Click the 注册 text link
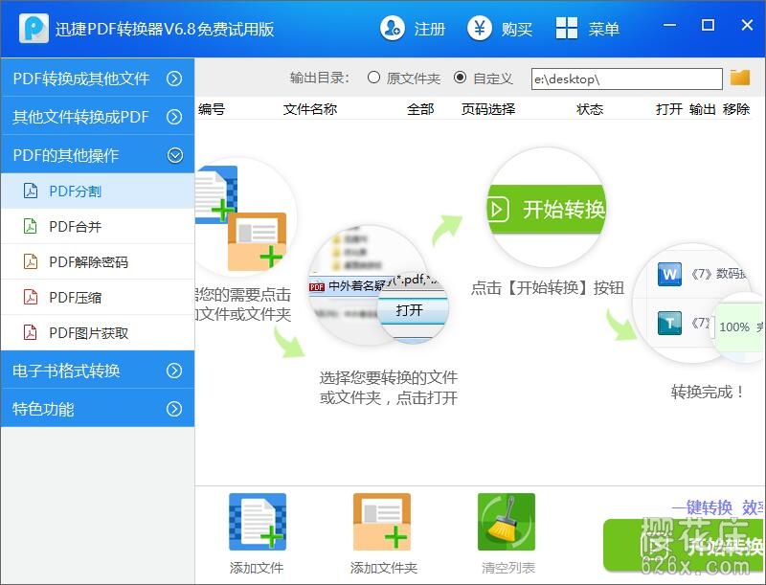Viewport: 766px width, 585px height. click(429, 30)
